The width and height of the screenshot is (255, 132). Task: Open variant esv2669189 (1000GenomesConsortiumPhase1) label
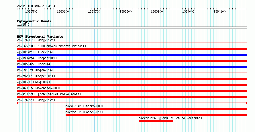(52, 46)
